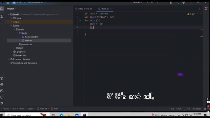Click main.kt breadcrumb in status bar
210x118 pixels.
click(x=42, y=108)
